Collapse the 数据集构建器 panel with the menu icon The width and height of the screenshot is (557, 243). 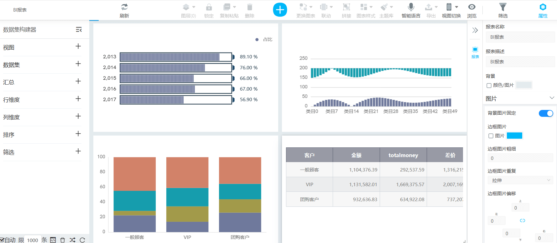(79, 29)
